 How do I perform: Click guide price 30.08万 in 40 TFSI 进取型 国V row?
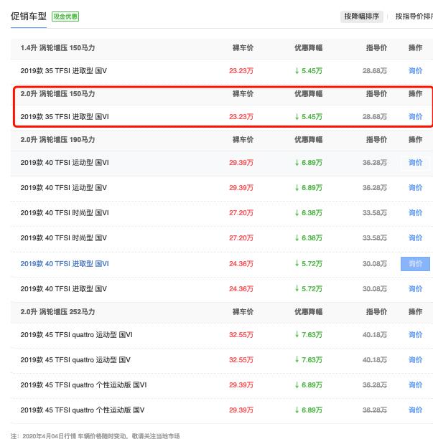(375, 289)
